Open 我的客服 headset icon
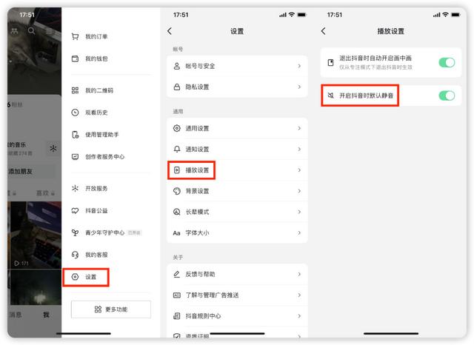The image size is (474, 345). coord(75,255)
